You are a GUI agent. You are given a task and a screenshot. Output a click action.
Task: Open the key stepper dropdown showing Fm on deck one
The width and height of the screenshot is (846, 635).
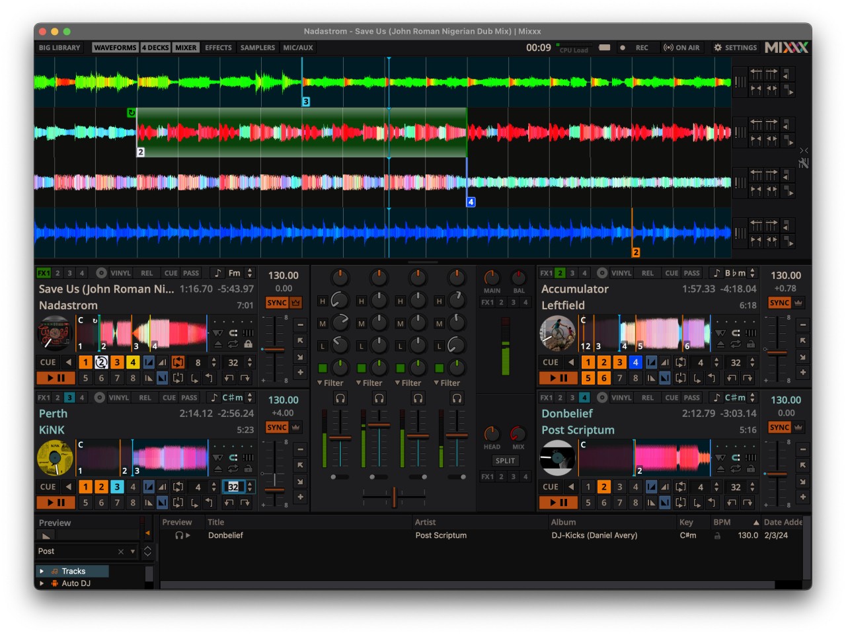(249, 272)
